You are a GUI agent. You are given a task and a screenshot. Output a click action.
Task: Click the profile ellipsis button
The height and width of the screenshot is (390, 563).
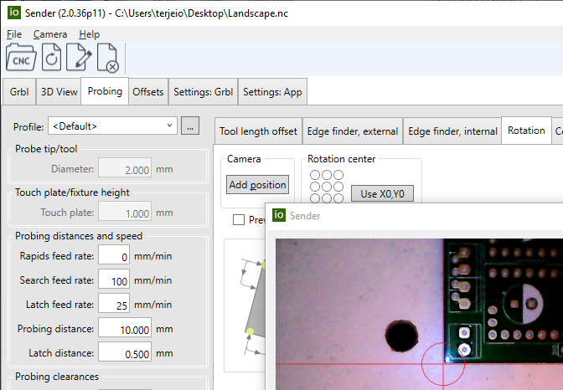(x=190, y=126)
